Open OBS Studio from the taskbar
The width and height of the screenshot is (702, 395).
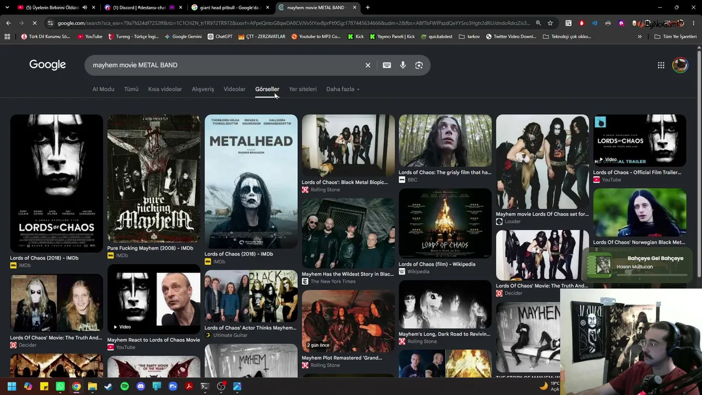tap(221, 386)
